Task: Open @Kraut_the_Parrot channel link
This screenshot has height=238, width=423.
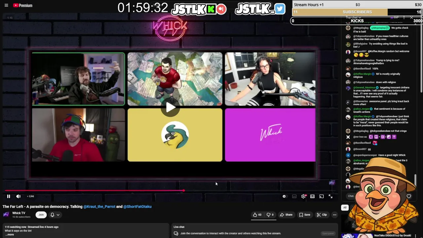Action: (x=99, y=207)
